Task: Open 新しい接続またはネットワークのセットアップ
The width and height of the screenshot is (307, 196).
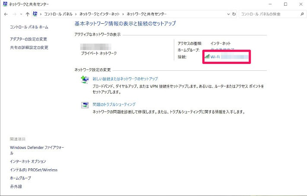Action: pos(125,79)
